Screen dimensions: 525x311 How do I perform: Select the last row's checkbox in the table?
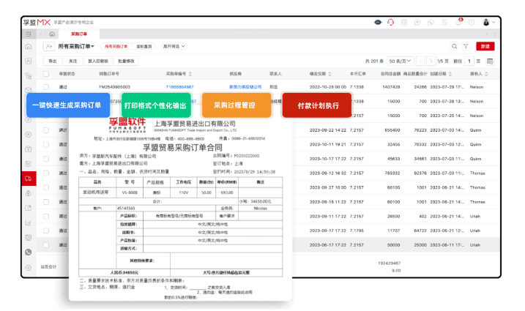tap(45, 244)
